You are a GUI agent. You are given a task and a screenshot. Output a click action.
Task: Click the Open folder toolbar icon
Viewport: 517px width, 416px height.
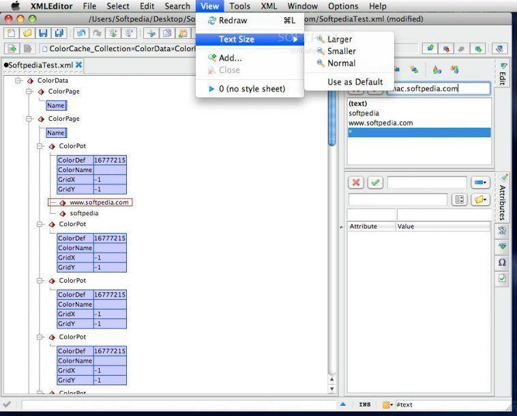[x=27, y=33]
